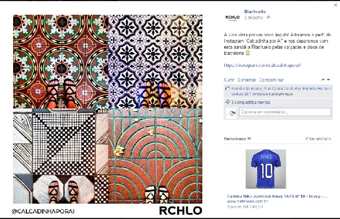This screenshot has width=340, height=219.
Task: Click the share arrow icon beside compartilhamentos
Action: coord(228,102)
